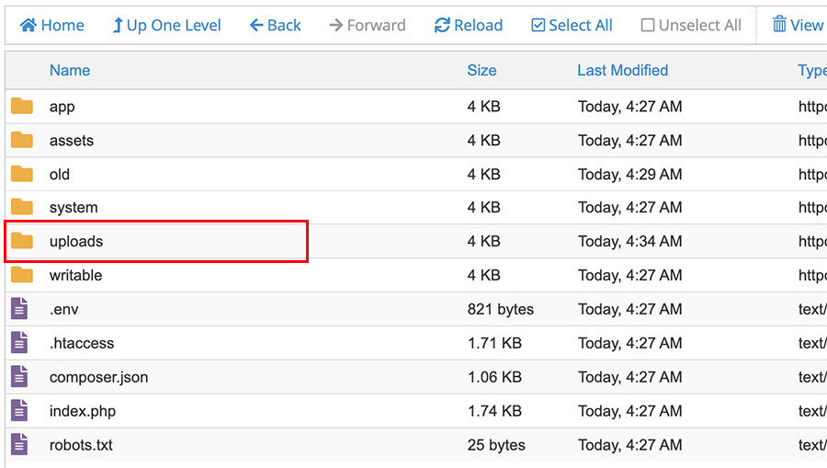The height and width of the screenshot is (468, 827).
Task: Select the index.php file name
Action: tap(83, 411)
